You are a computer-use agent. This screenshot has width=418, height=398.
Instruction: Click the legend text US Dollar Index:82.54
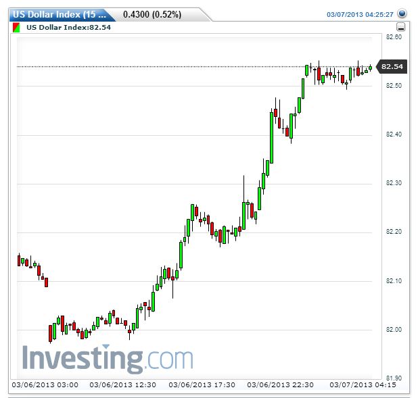[68, 28]
